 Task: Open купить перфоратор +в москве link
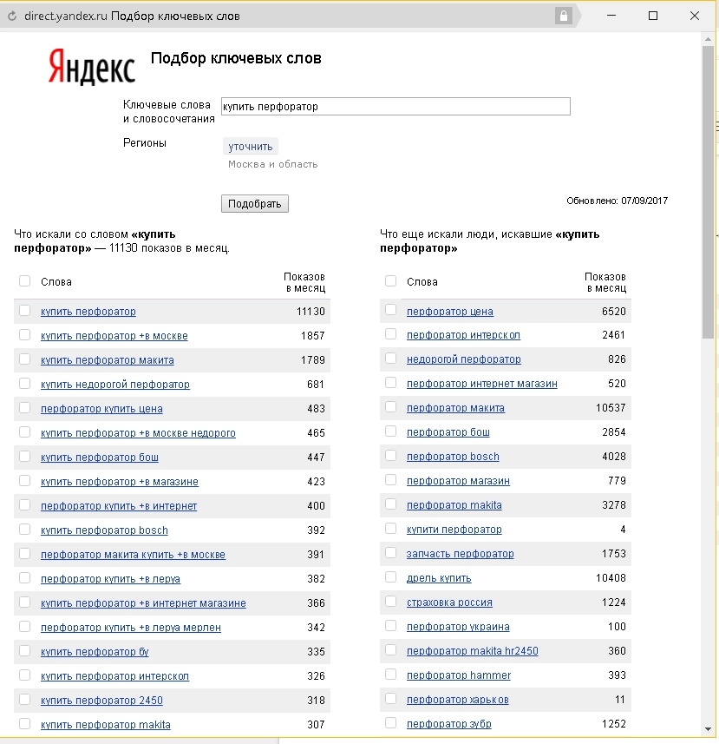[114, 336]
